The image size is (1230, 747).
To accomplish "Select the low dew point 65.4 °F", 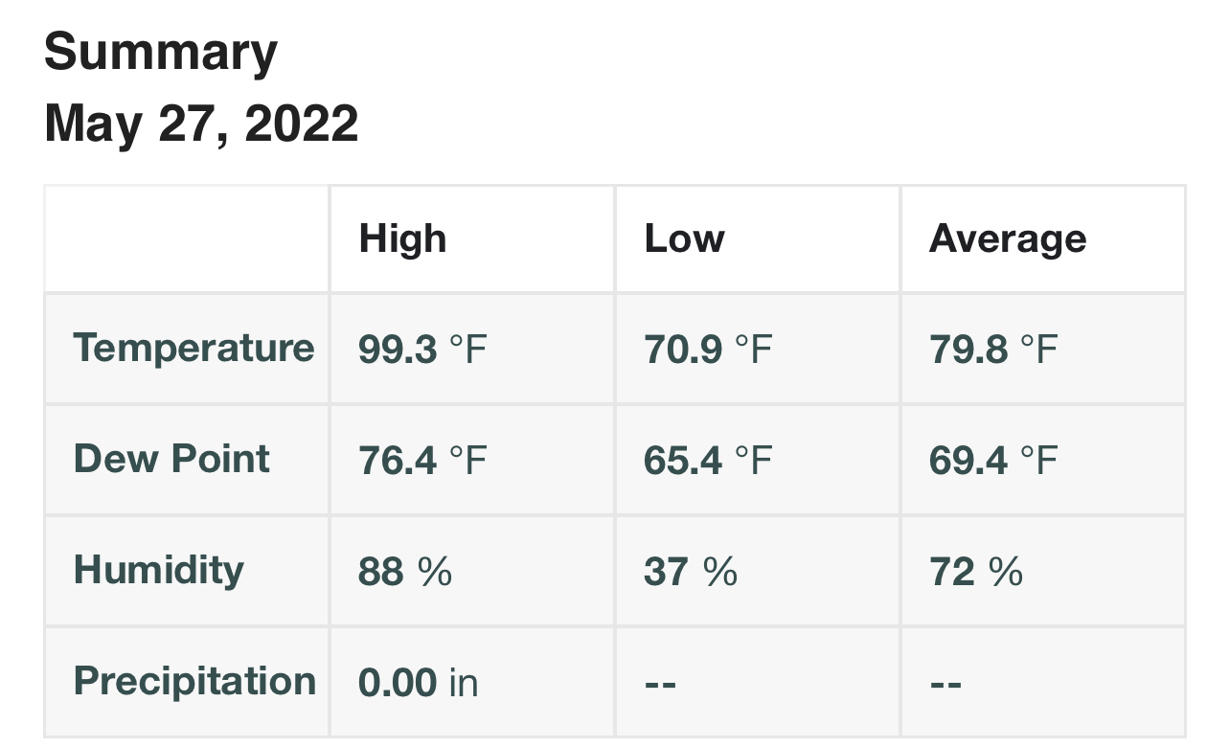I will pyautogui.click(x=708, y=461).
